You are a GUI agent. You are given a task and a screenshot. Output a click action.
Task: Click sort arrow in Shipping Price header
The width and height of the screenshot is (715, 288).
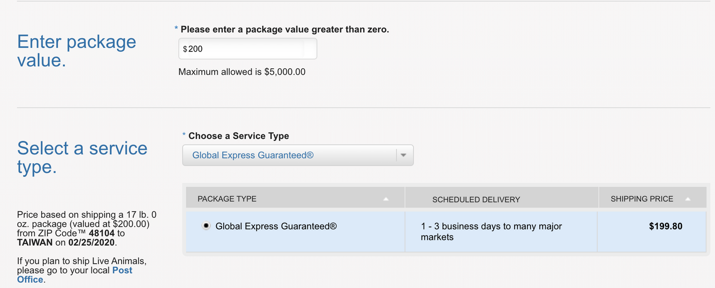click(688, 199)
